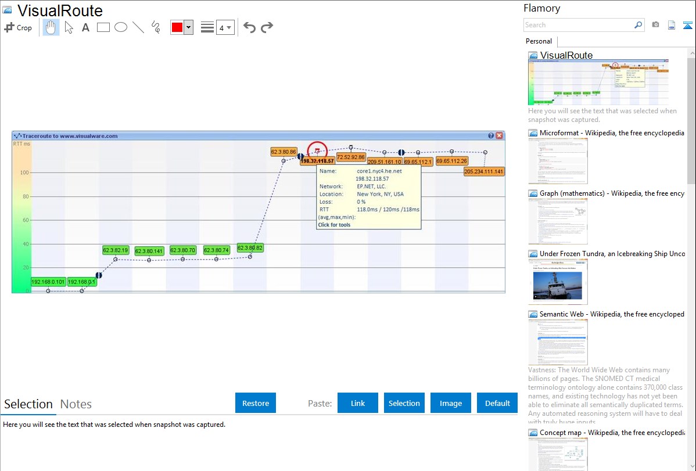Viewport: 696px width, 471px height.
Task: Click the document page icon in Flamory panel
Action: coord(672,25)
